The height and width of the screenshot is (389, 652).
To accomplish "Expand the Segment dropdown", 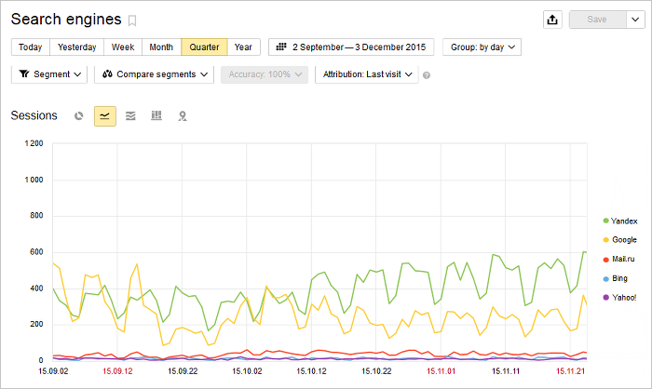I will coord(50,74).
